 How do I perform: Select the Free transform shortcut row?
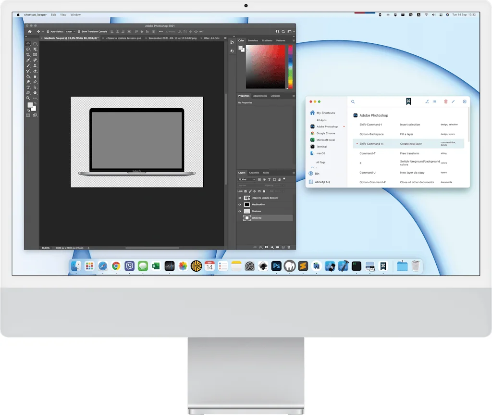coord(408,153)
